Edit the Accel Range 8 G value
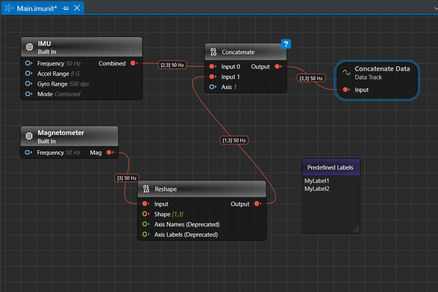This screenshot has width=438, height=292. pyautogui.click(x=75, y=74)
